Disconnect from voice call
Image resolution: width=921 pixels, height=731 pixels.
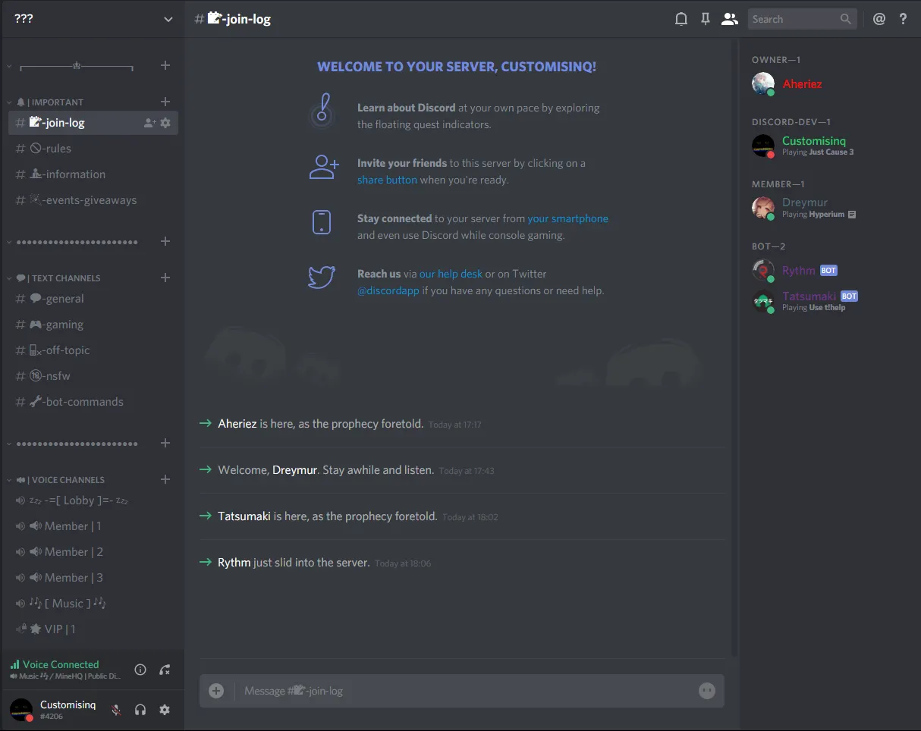pyautogui.click(x=165, y=670)
